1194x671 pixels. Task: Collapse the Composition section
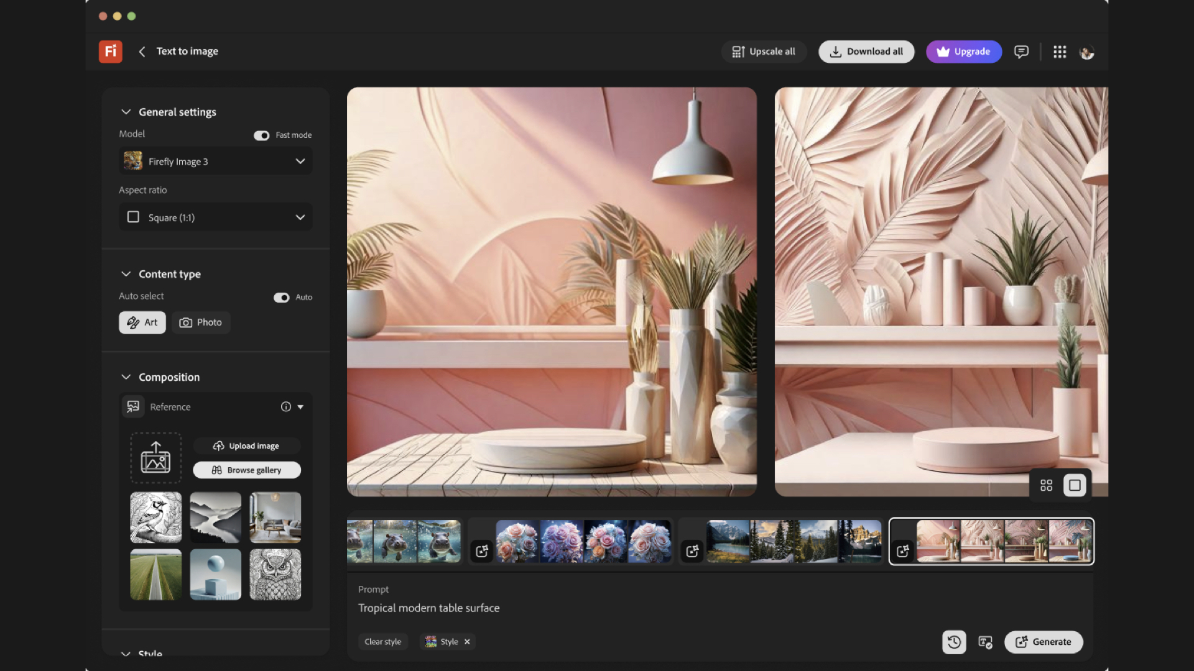[x=126, y=377]
